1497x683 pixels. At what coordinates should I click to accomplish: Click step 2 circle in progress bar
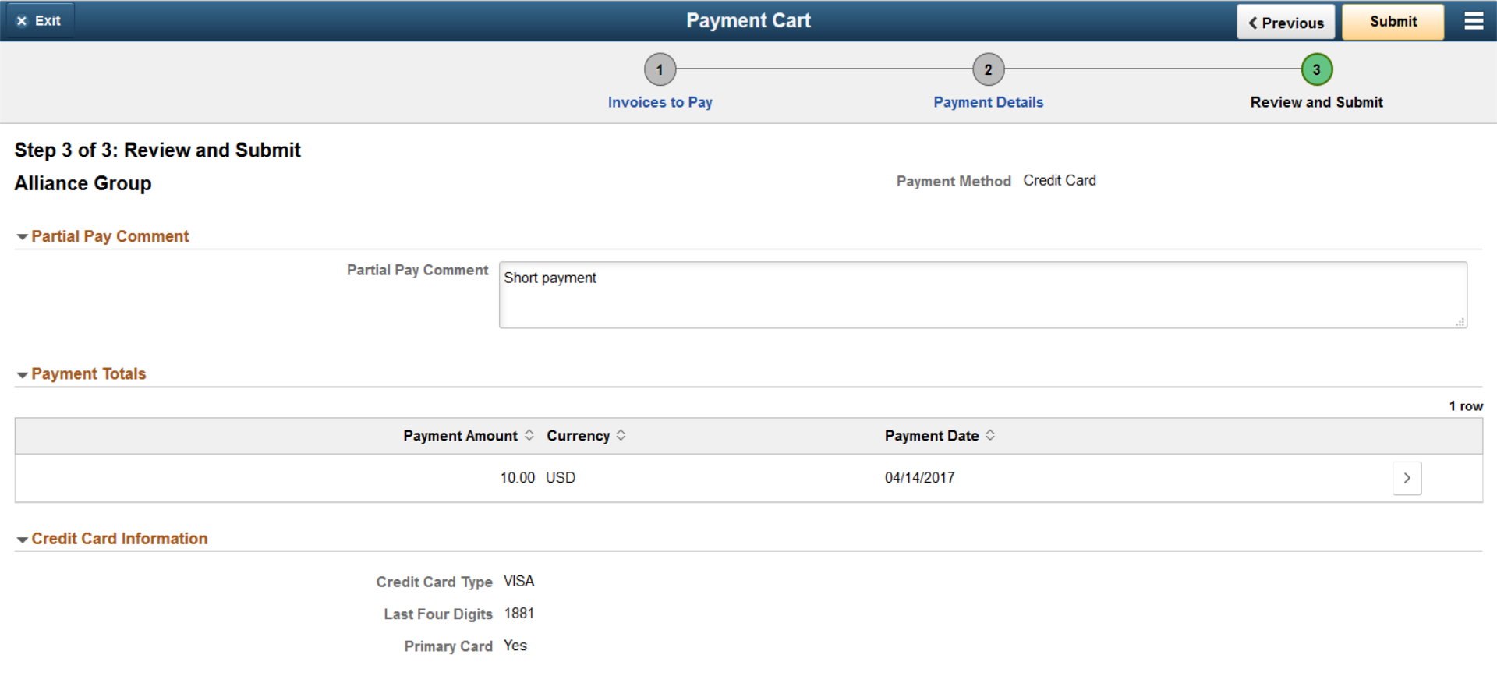click(x=988, y=69)
